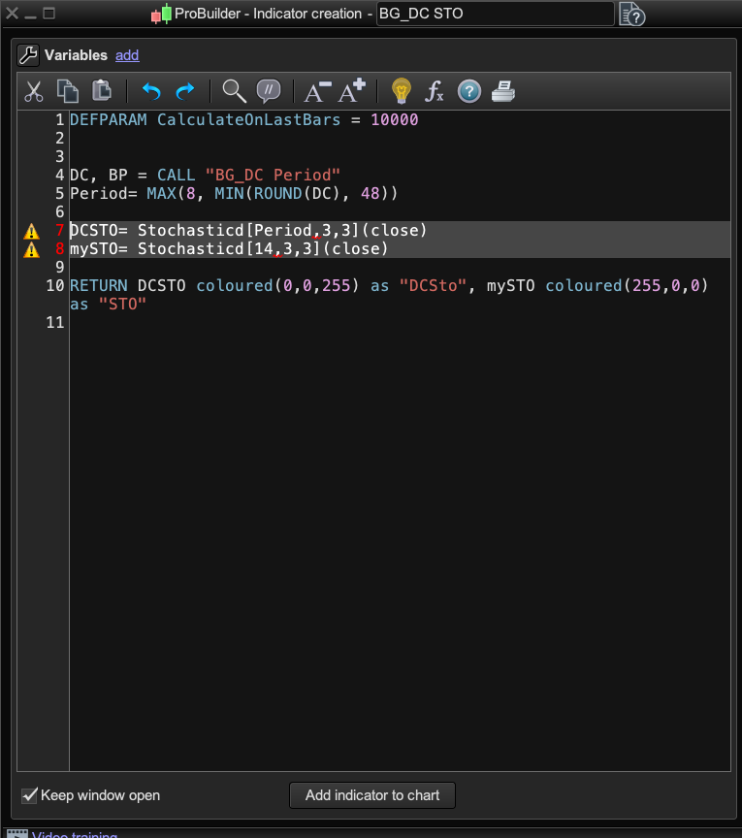Print the code with printer icon

pyautogui.click(x=502, y=92)
